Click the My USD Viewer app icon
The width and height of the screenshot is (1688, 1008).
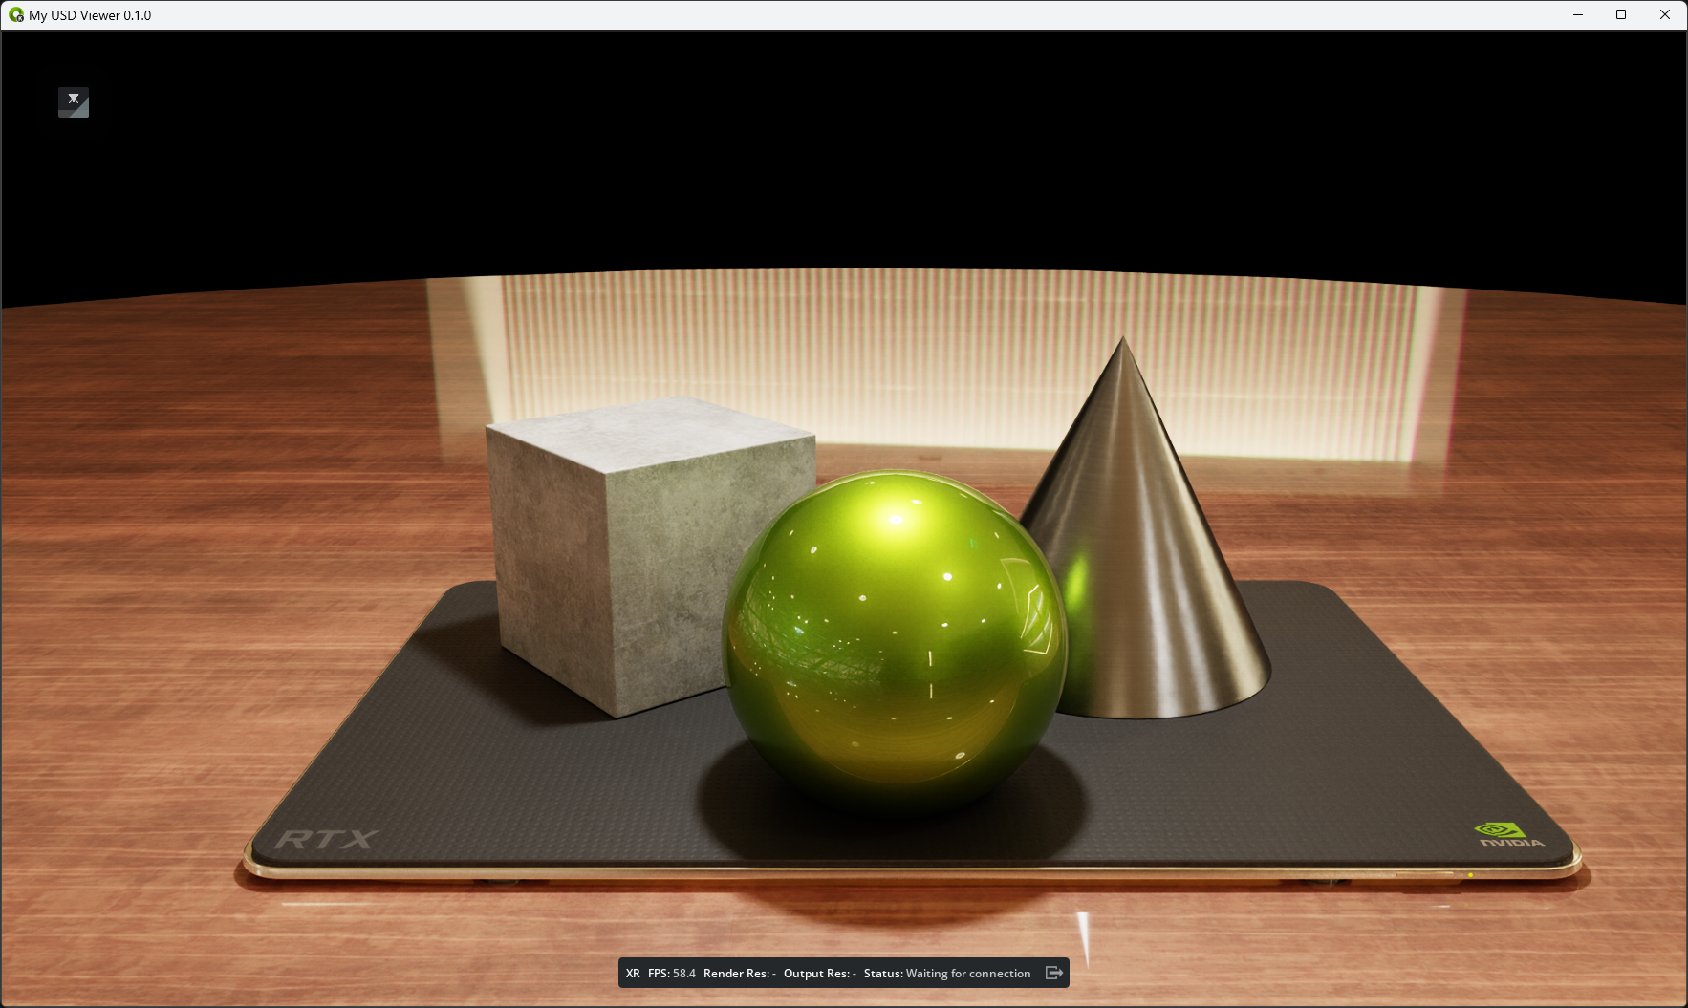coord(15,15)
